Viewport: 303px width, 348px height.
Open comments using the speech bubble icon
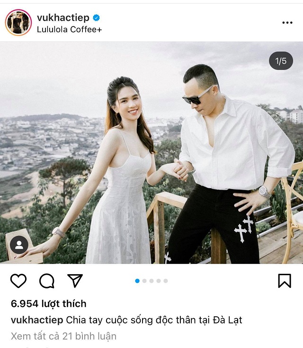pyautogui.click(x=47, y=281)
